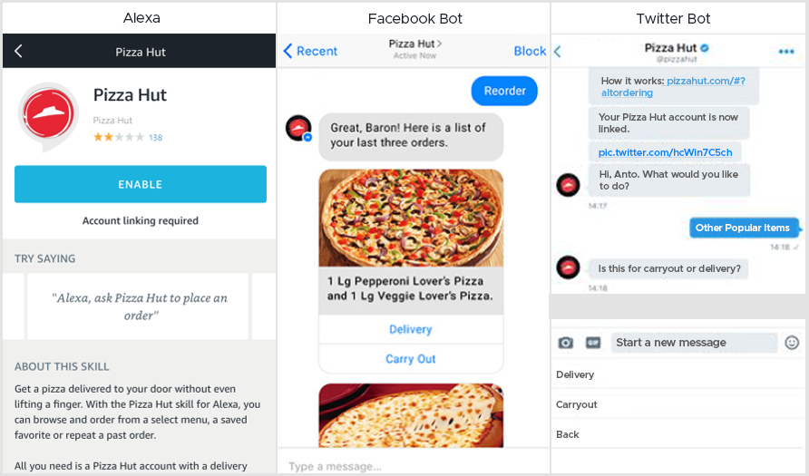The height and width of the screenshot is (476, 809).
Task: Return to the Recent conversations list
Action: (310, 51)
